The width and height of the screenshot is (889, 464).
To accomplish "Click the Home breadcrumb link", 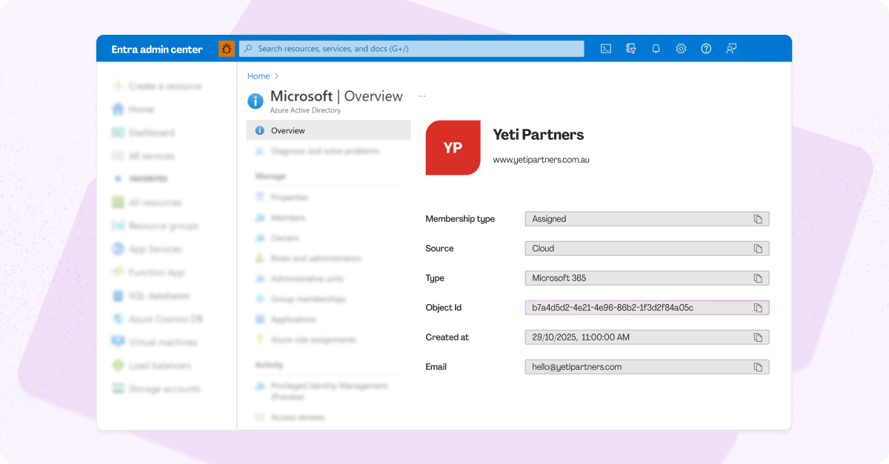I will click(259, 76).
